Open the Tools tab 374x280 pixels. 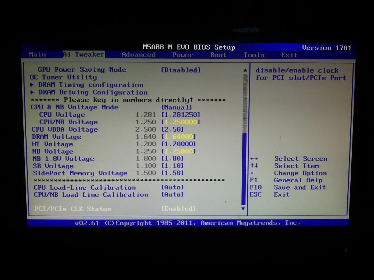pos(254,55)
